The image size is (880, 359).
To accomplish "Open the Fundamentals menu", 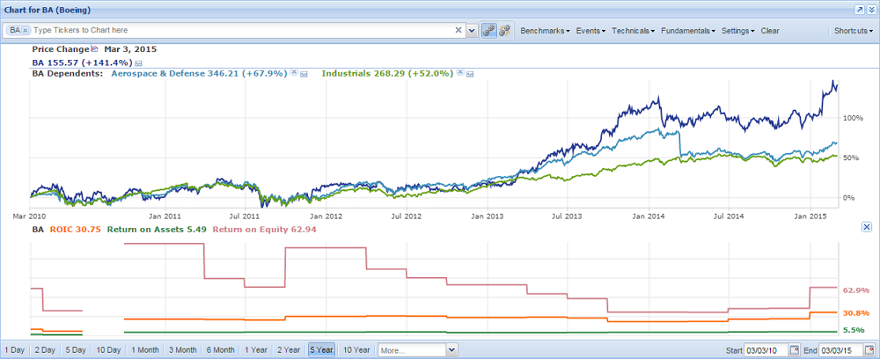I will [x=688, y=31].
